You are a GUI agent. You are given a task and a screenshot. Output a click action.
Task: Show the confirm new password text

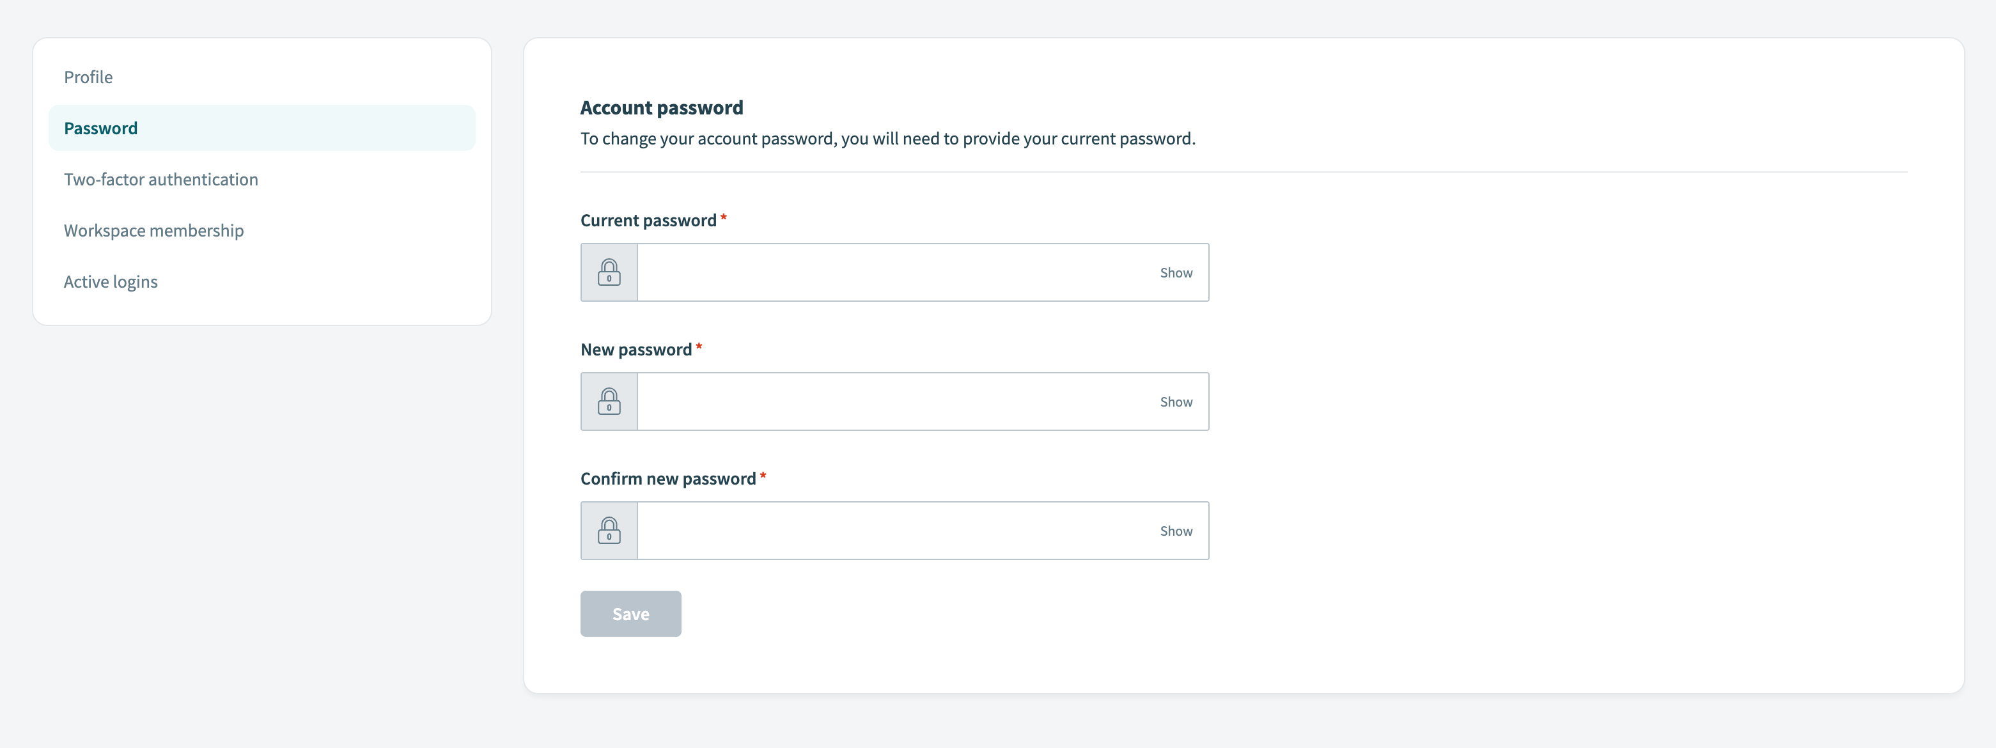click(1176, 530)
